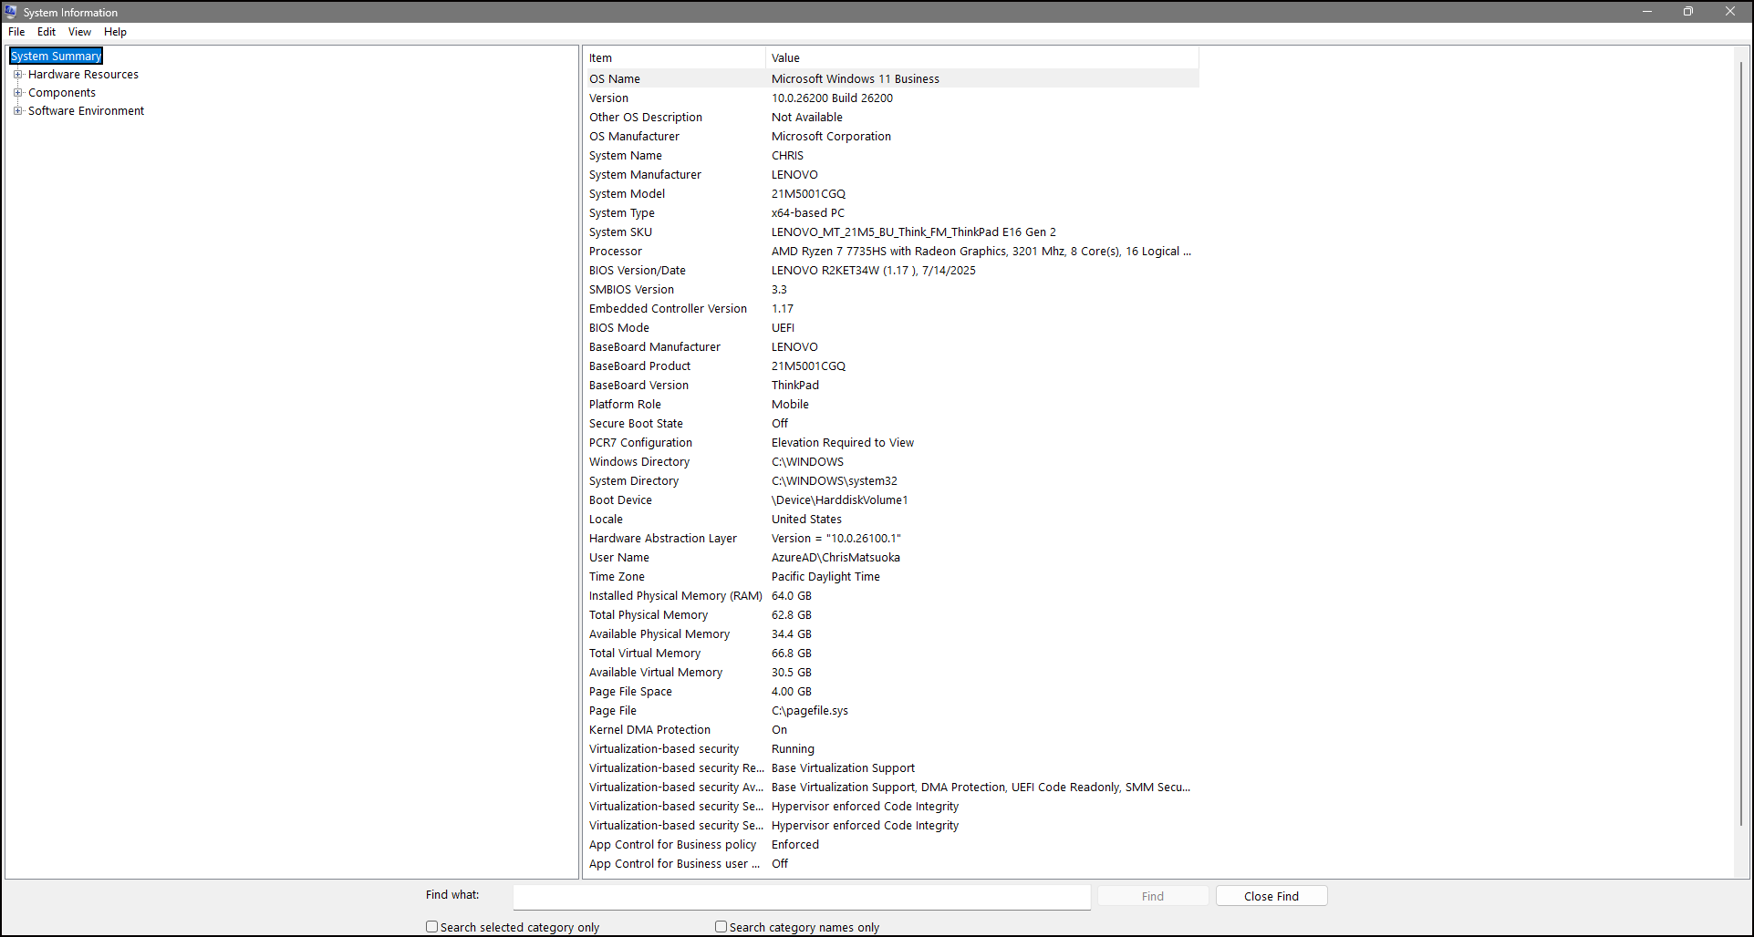Click the AMD Ryzen 7 7735HS processor value

pyautogui.click(x=981, y=252)
